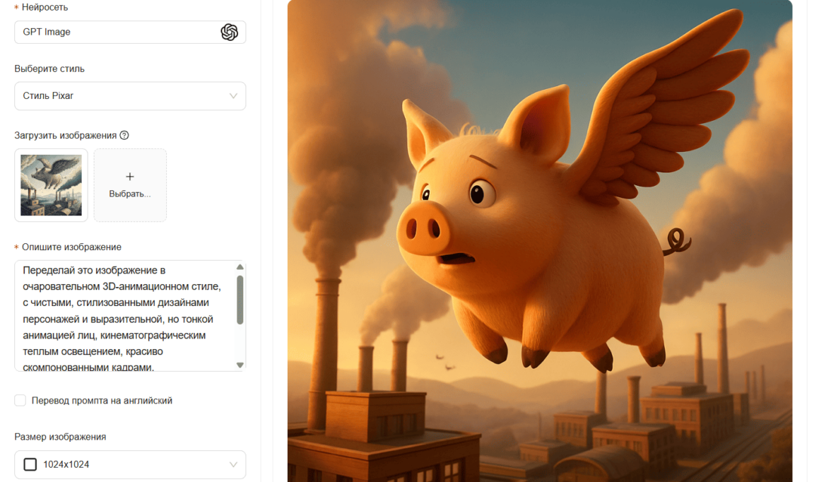Click the Загрузить изображения label text

point(65,135)
